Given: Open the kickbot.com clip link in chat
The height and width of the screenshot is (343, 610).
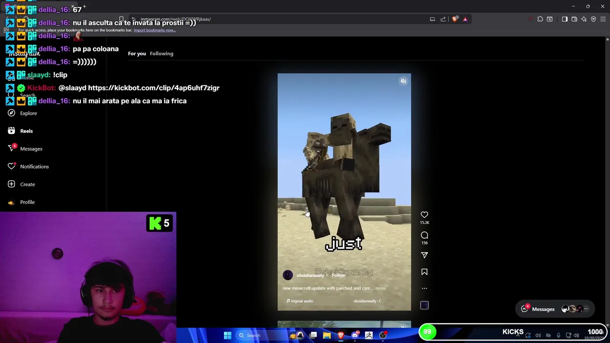Looking at the screenshot, I should tap(153, 88).
